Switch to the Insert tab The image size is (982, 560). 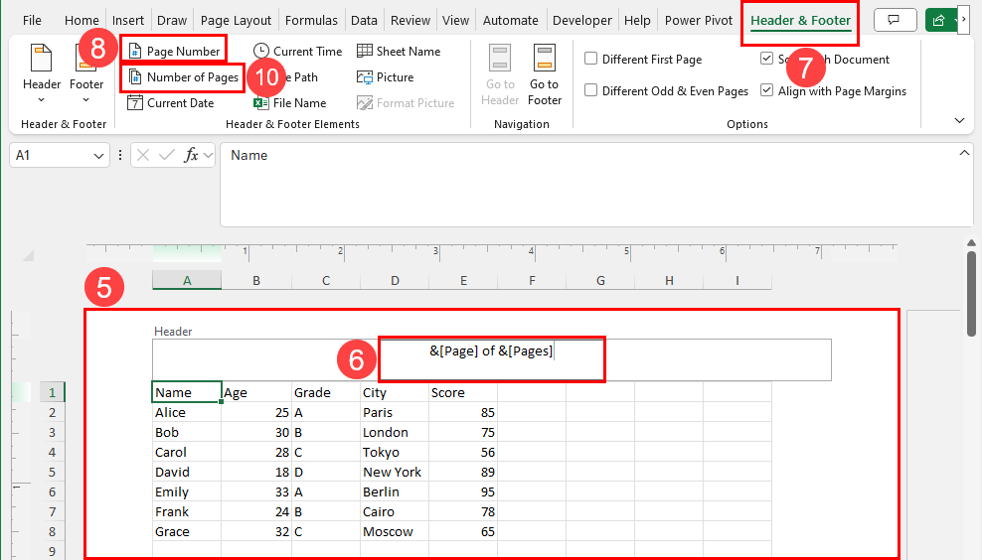click(128, 20)
